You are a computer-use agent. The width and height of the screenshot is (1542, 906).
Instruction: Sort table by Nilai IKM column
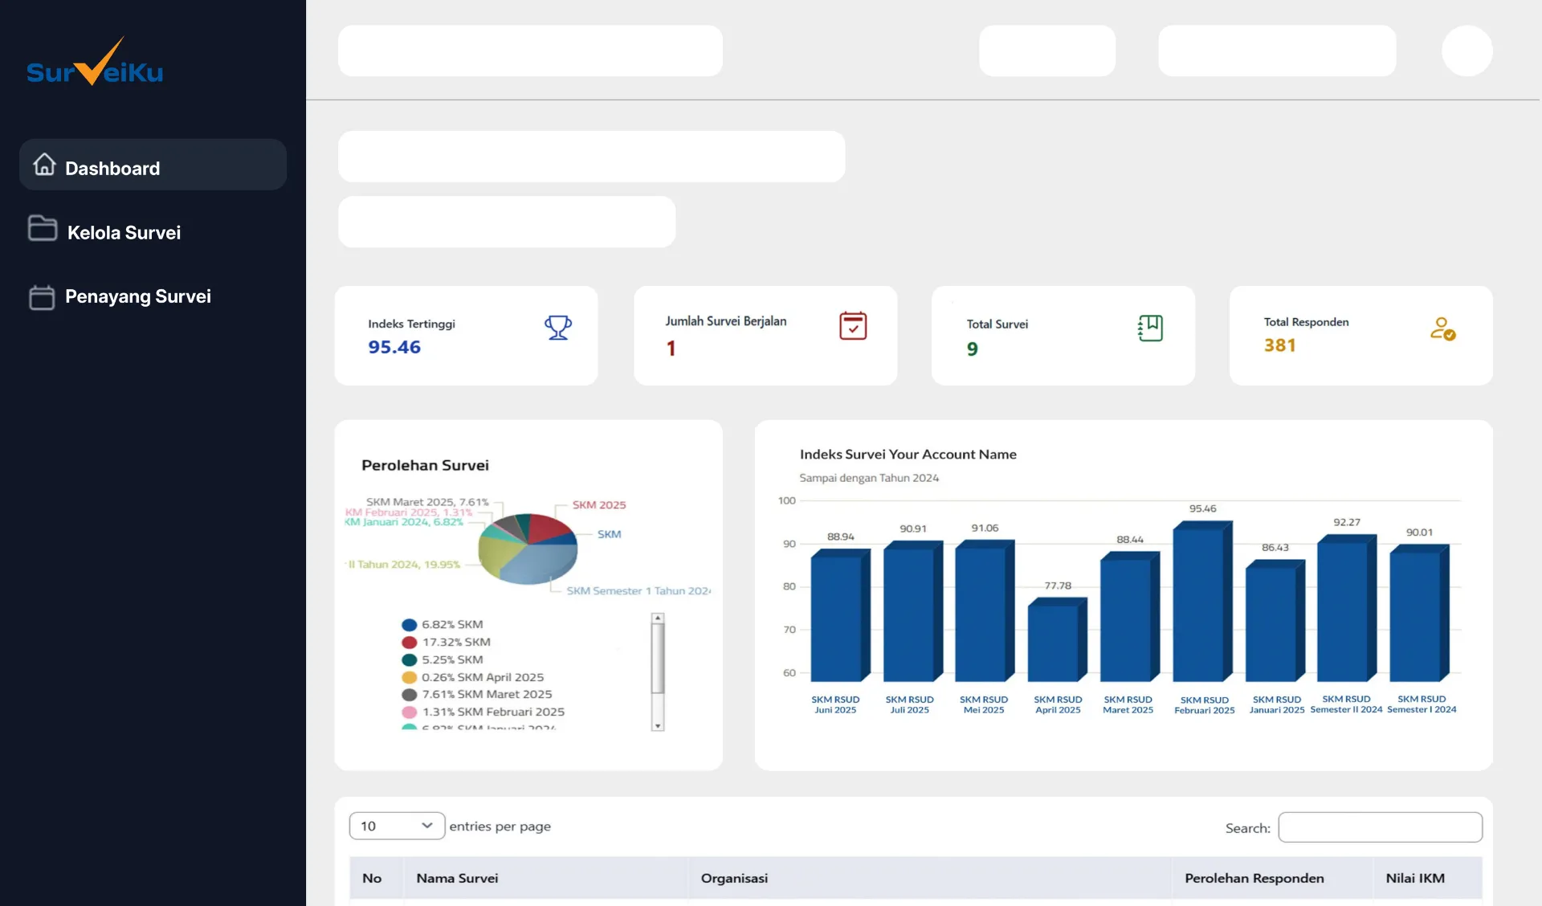[1414, 878]
